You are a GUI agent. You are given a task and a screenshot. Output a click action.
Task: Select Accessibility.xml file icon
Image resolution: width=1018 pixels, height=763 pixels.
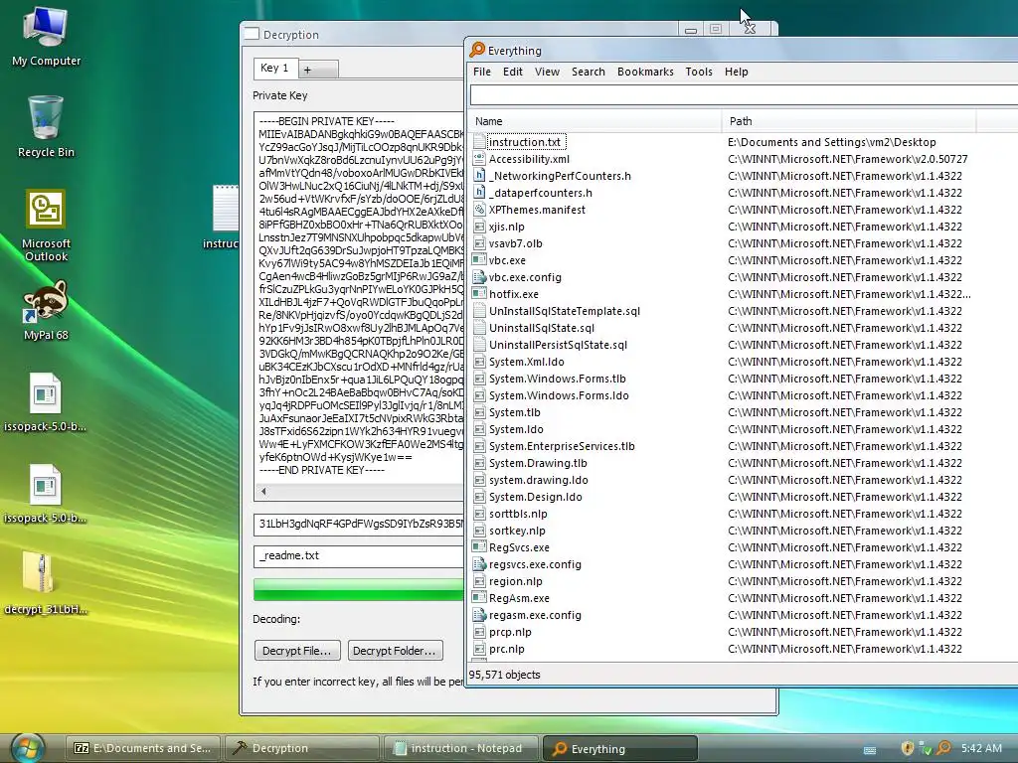pos(479,158)
